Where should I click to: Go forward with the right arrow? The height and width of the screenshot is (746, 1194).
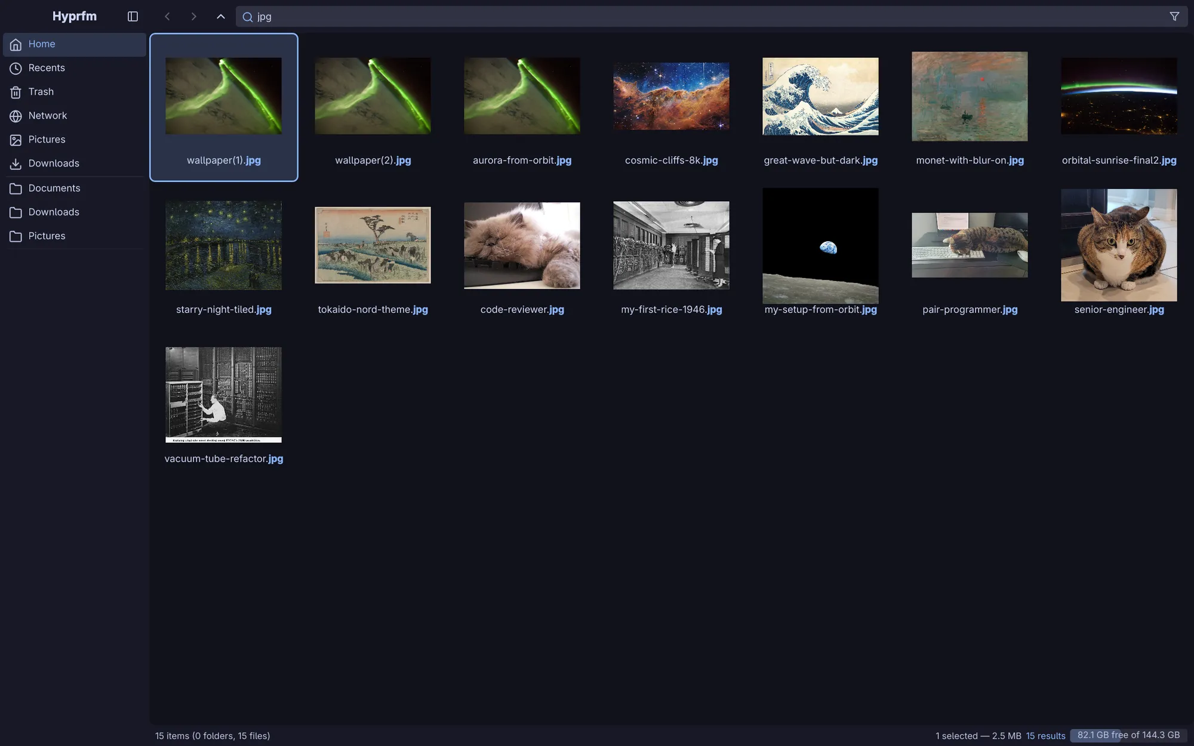click(x=193, y=17)
